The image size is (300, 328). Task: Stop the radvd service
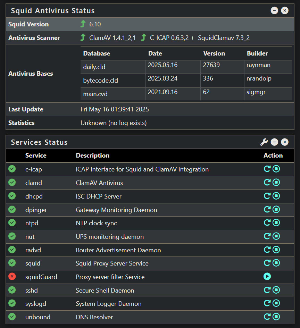coord(276,250)
